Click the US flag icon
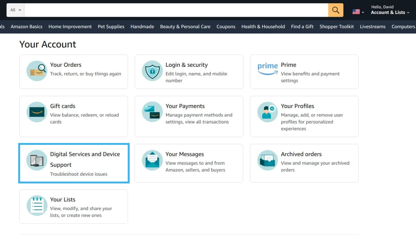 [x=356, y=12]
